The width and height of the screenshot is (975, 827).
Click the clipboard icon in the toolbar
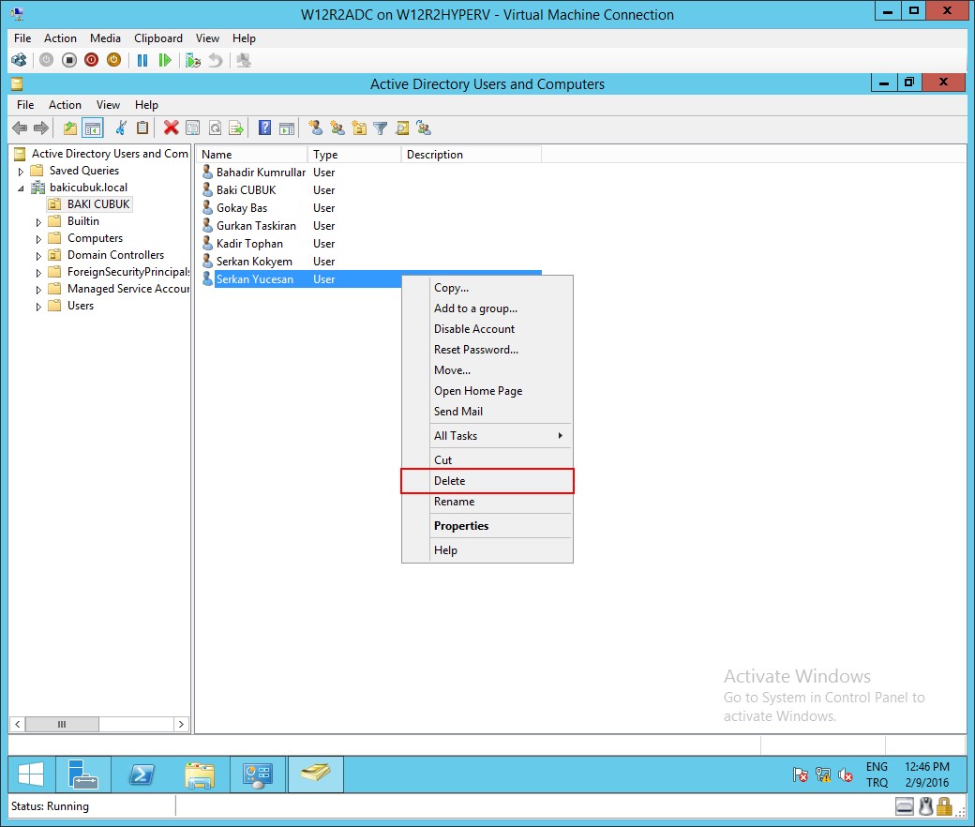coord(142,128)
